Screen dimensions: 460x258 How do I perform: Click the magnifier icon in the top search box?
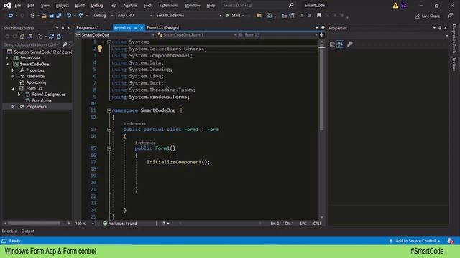[290, 5]
